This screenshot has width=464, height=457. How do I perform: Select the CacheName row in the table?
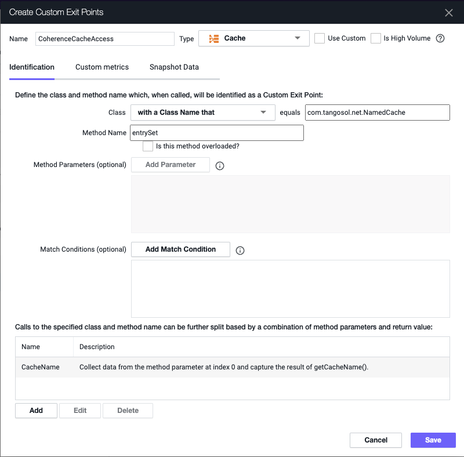click(233, 367)
